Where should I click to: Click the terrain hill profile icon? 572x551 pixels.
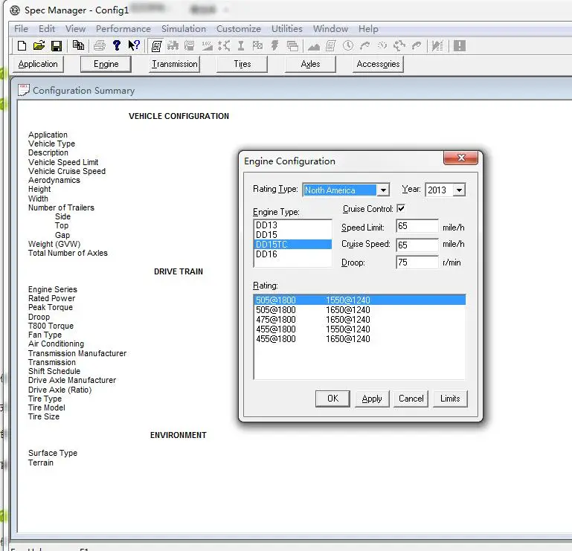(x=314, y=46)
